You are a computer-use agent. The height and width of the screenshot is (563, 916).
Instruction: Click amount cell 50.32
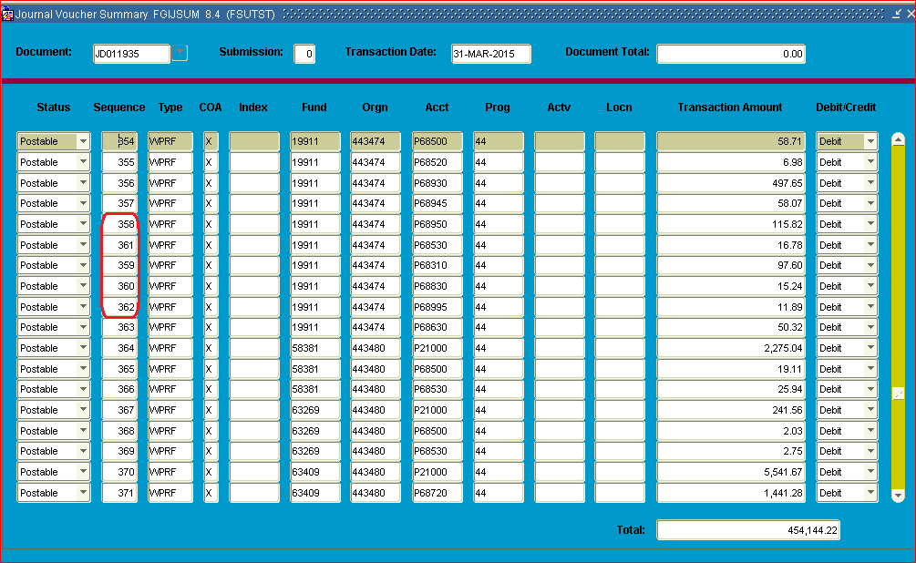click(731, 327)
